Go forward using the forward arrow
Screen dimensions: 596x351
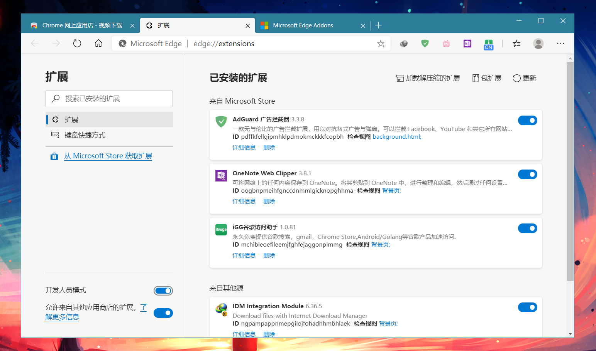56,44
